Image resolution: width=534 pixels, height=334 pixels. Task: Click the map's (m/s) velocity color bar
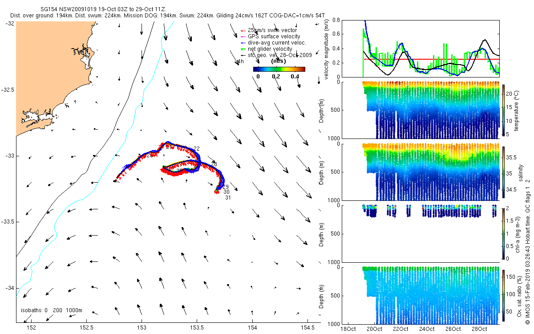(x=279, y=69)
